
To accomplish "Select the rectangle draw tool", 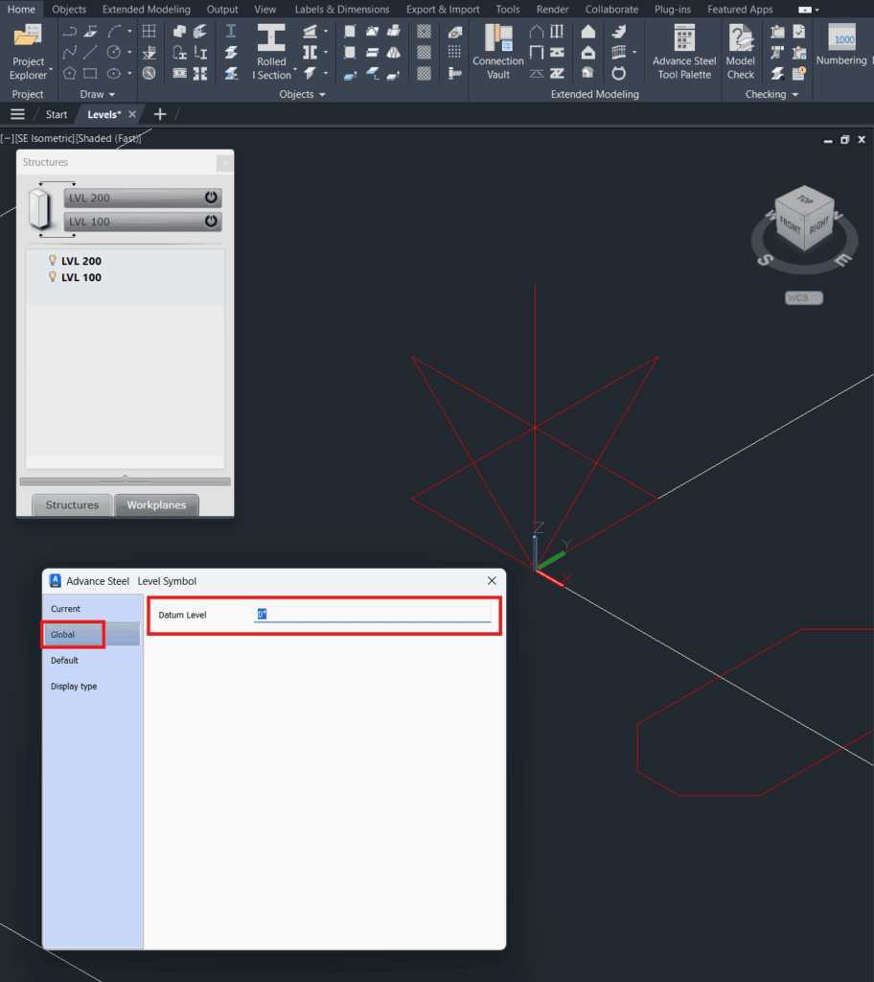I will [x=90, y=73].
